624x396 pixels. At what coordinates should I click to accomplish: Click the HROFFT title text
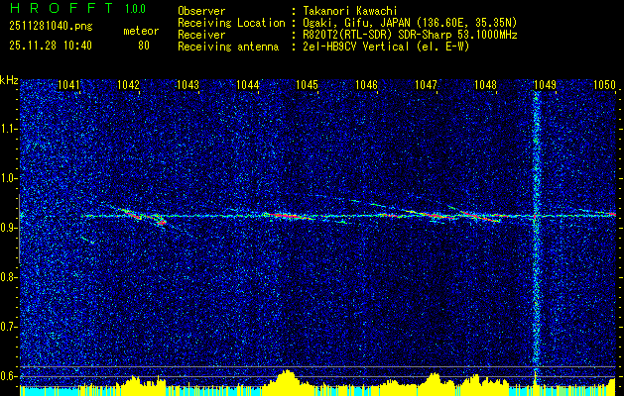click(x=62, y=8)
